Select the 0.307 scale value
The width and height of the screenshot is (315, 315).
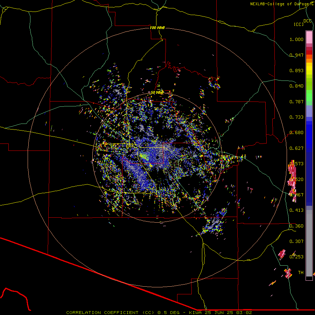click(x=296, y=241)
